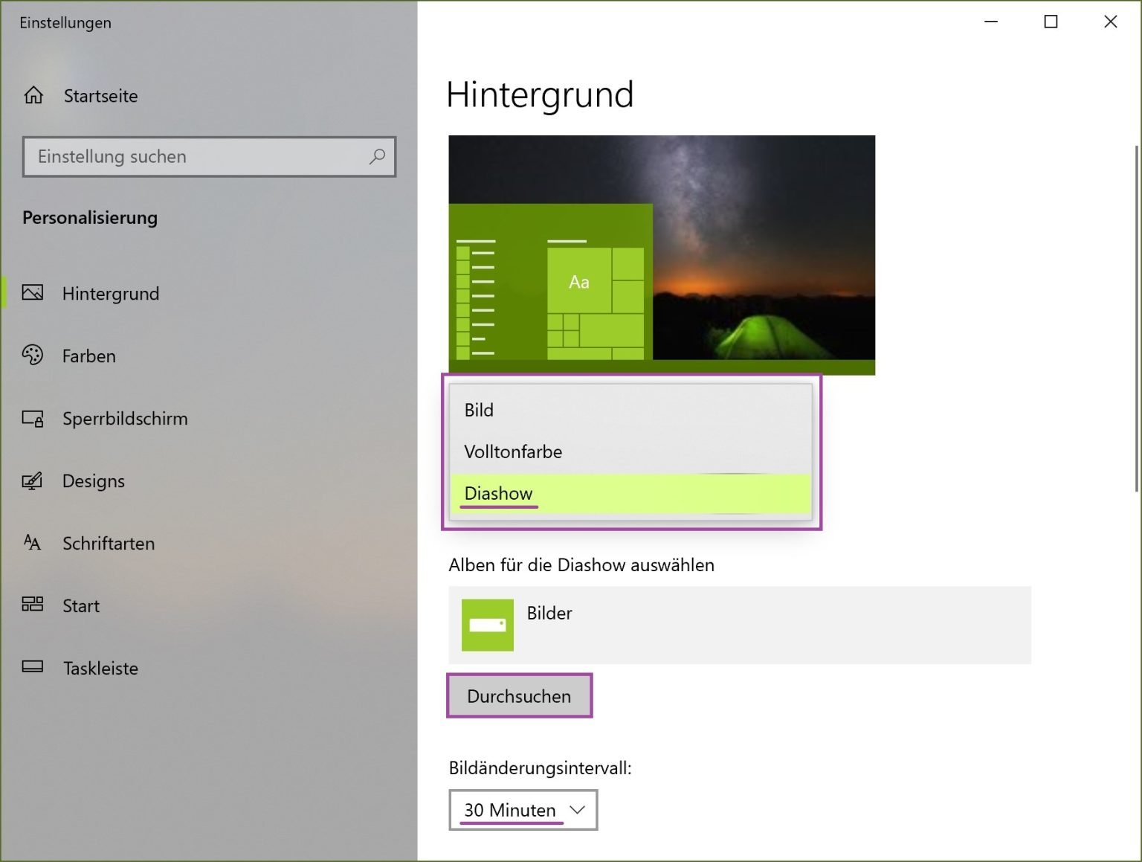Image resolution: width=1142 pixels, height=862 pixels.
Task: Select the Taskleiste icon in sidebar
Action: tap(33, 668)
